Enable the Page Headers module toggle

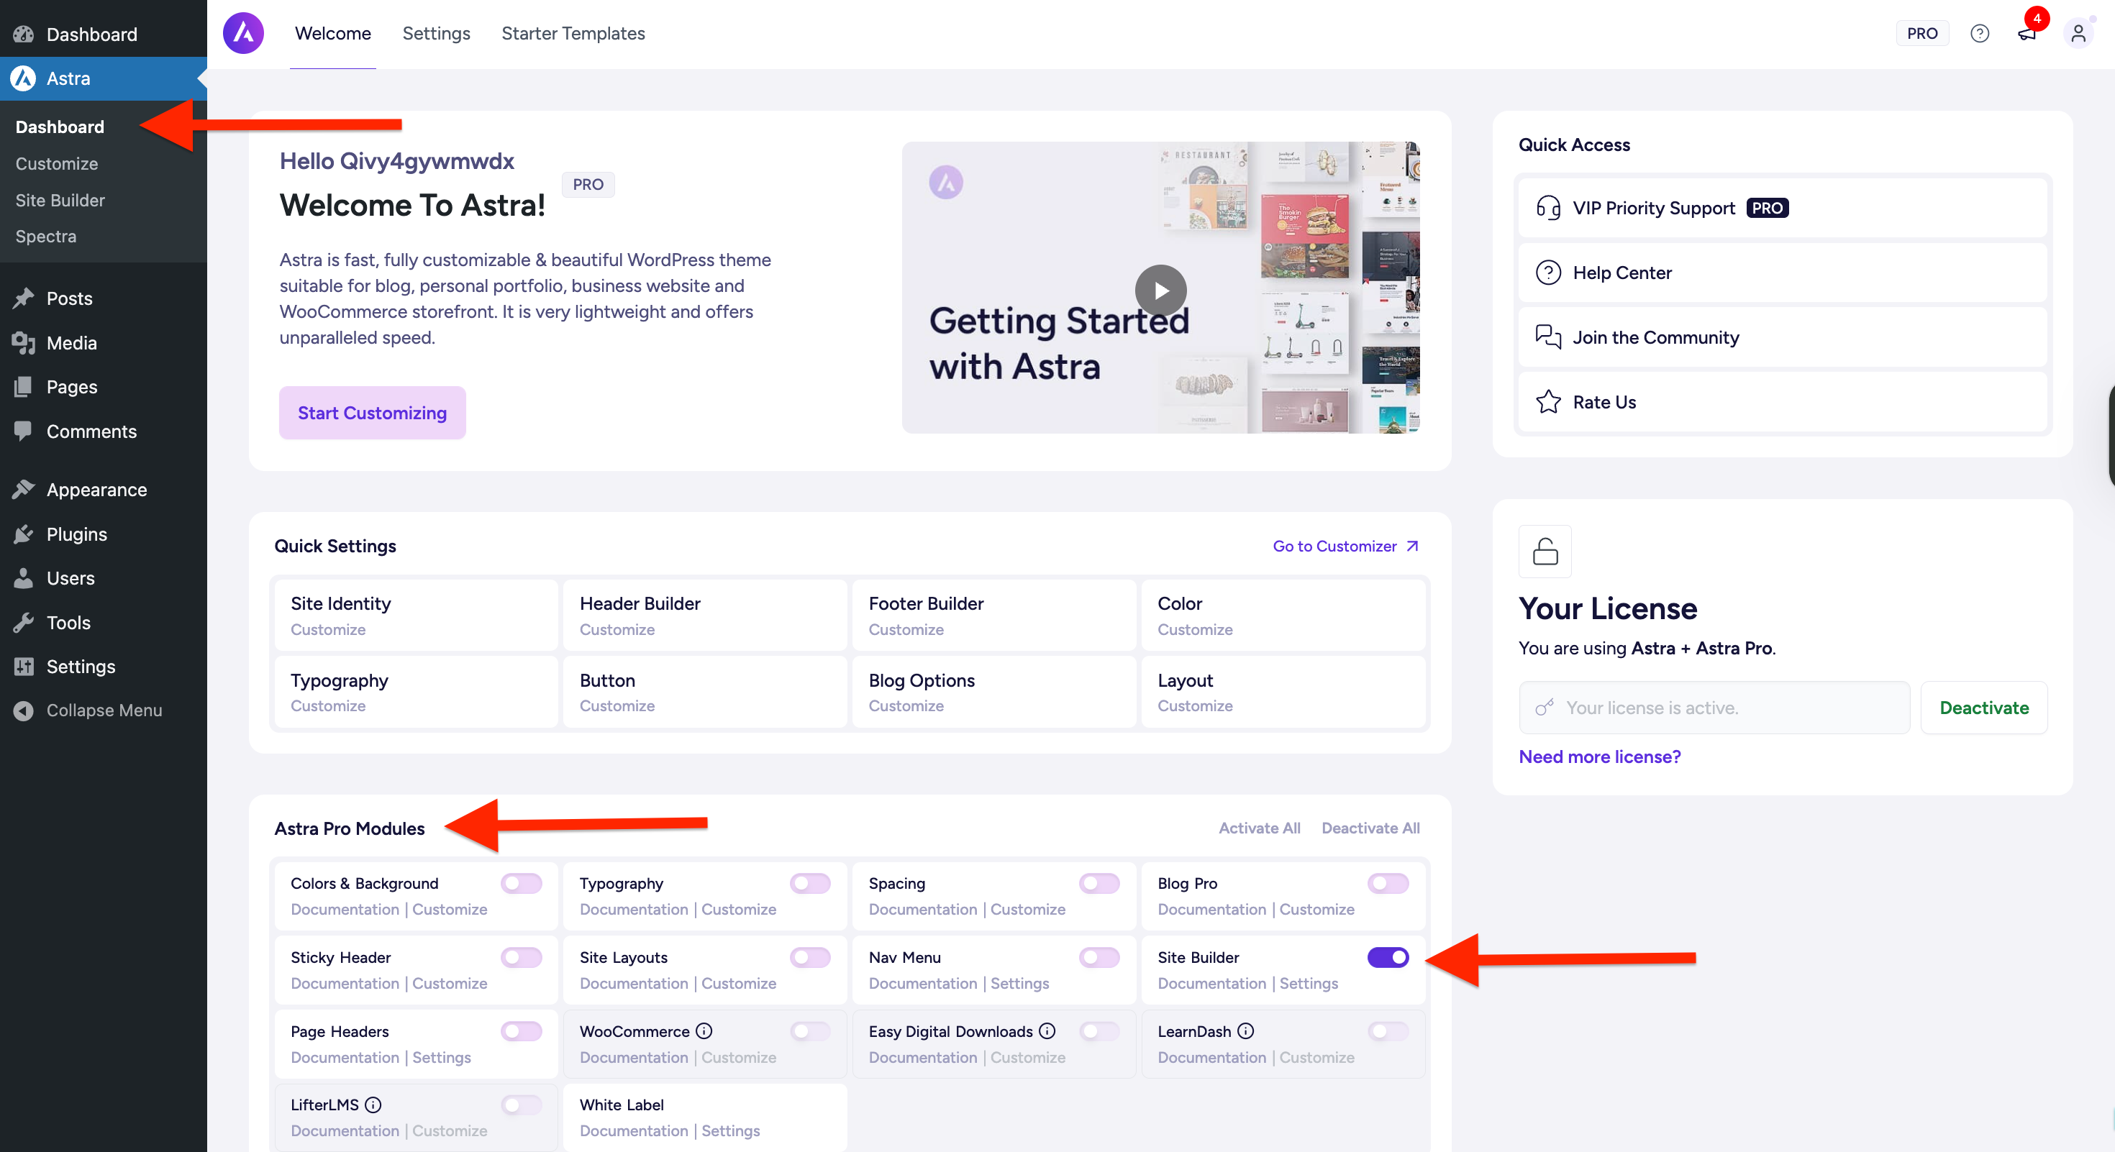(522, 1031)
